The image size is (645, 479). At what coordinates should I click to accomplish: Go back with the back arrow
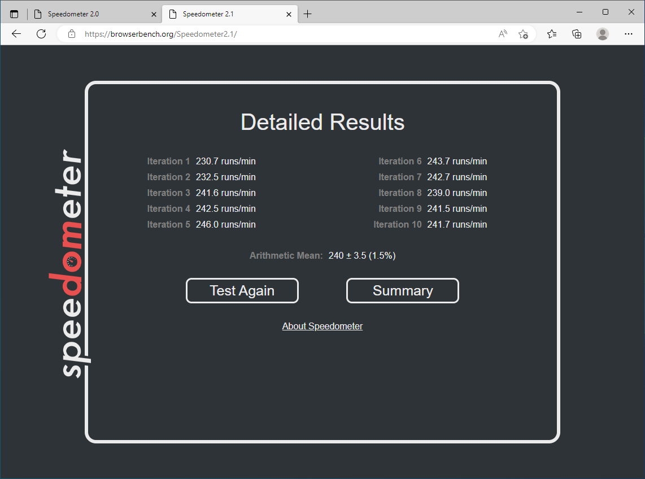[x=16, y=34]
